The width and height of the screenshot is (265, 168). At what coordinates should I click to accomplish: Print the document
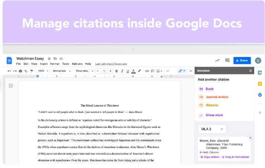coord(20,71)
